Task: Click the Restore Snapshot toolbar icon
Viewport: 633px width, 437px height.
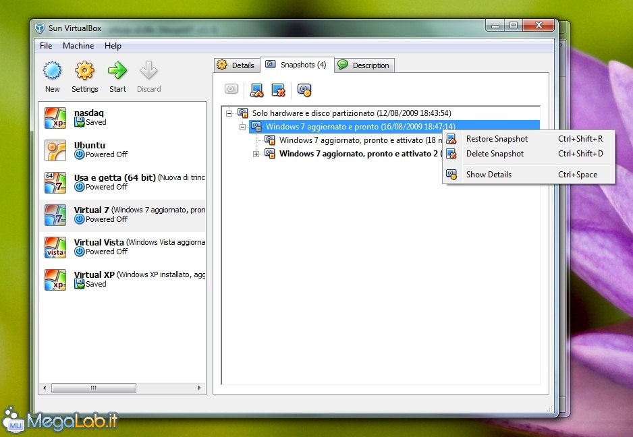Action: point(256,90)
